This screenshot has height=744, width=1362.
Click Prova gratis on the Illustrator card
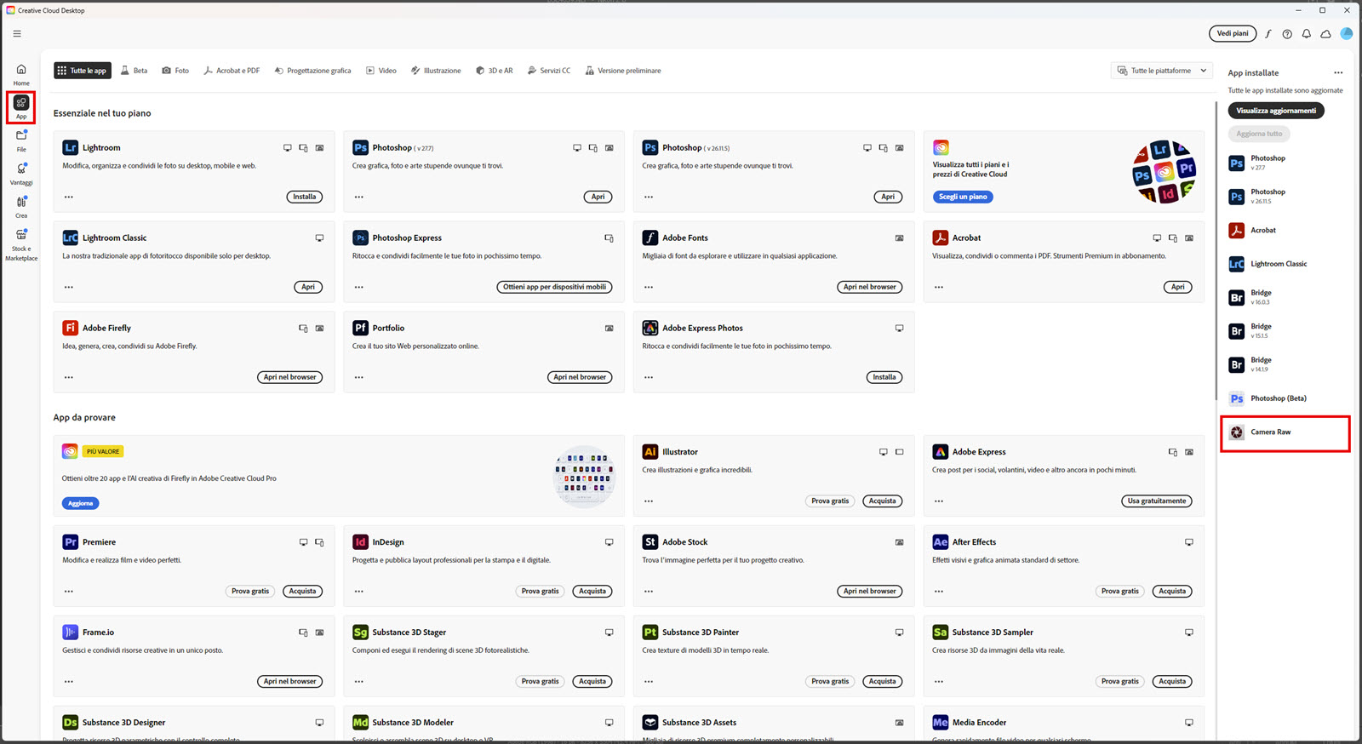point(830,501)
